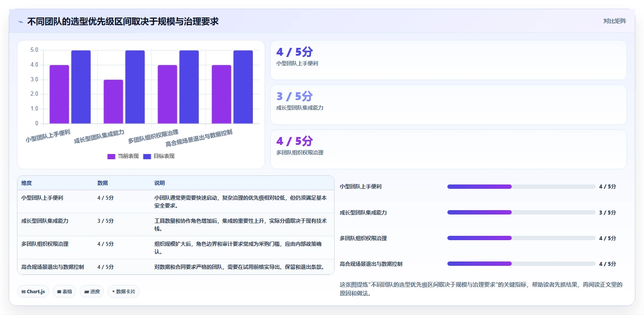Click the header title 不同团队的选型优先级区间取决于规模与治理要求

[123, 21]
